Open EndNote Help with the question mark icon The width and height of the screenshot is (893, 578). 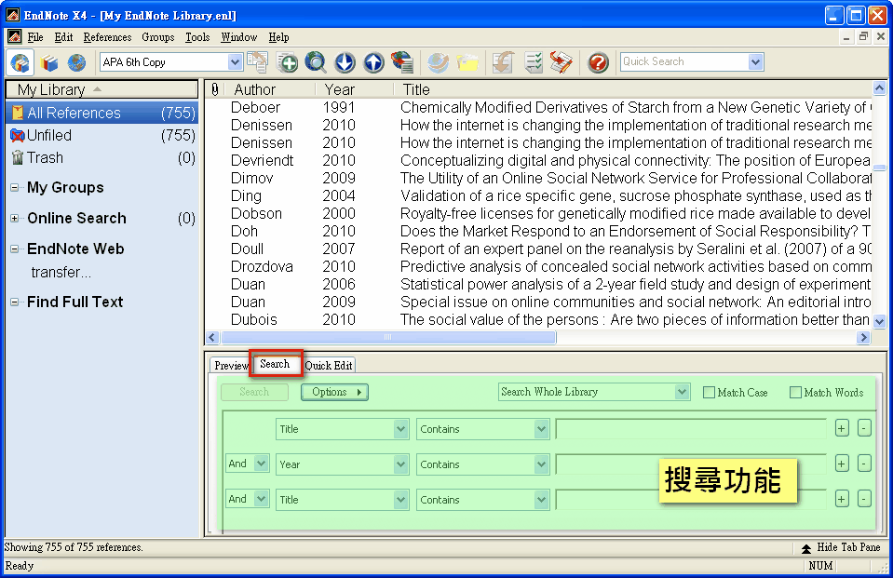(x=598, y=62)
